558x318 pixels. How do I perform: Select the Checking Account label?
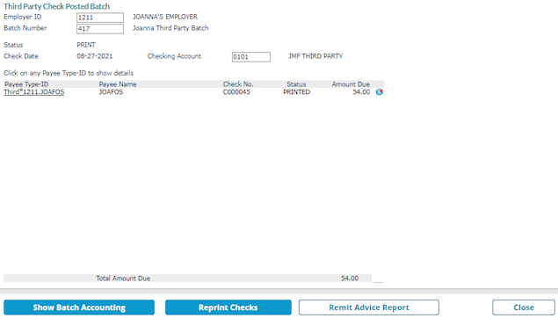[x=174, y=56]
